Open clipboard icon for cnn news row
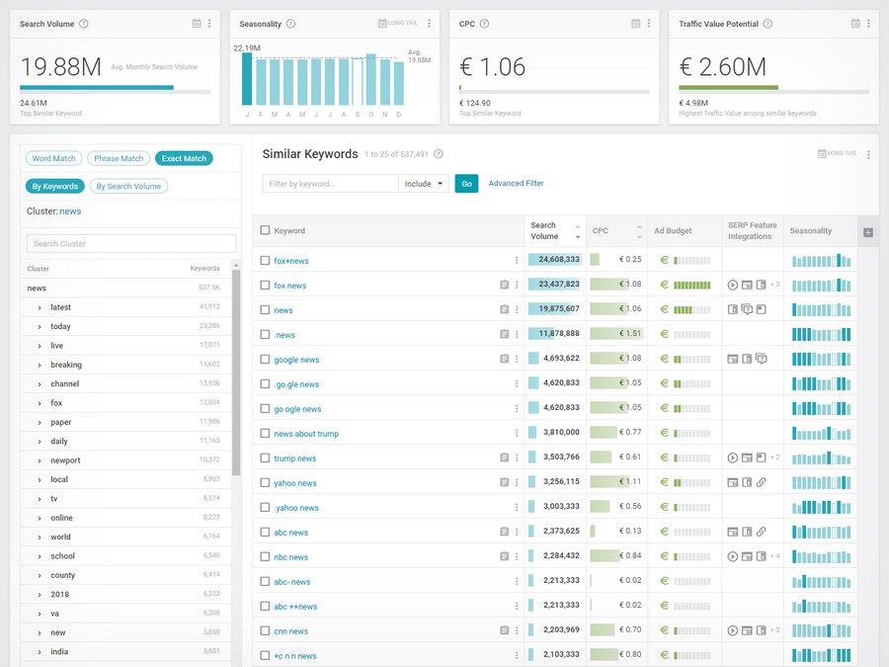Screen dimensions: 889x667 point(504,630)
